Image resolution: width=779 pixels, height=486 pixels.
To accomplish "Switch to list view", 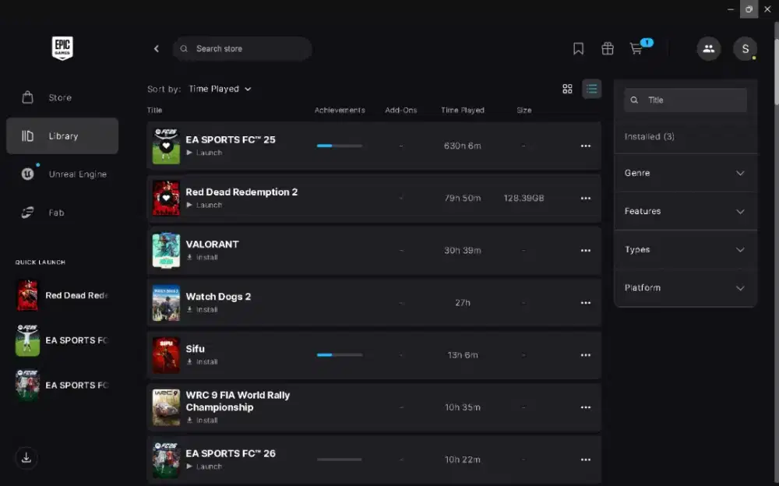I will [x=592, y=89].
